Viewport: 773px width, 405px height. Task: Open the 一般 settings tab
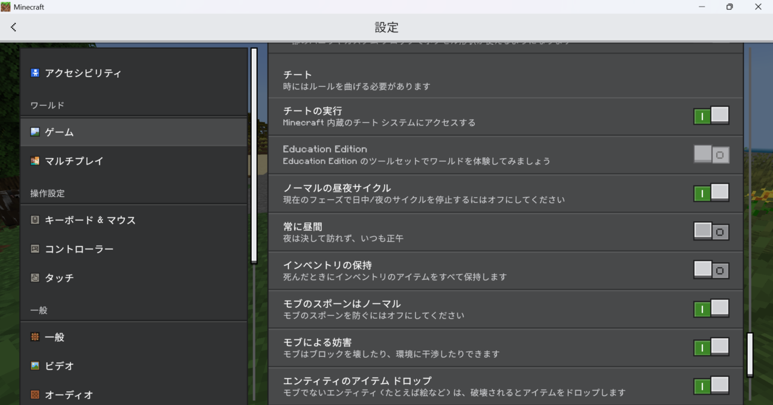point(133,337)
